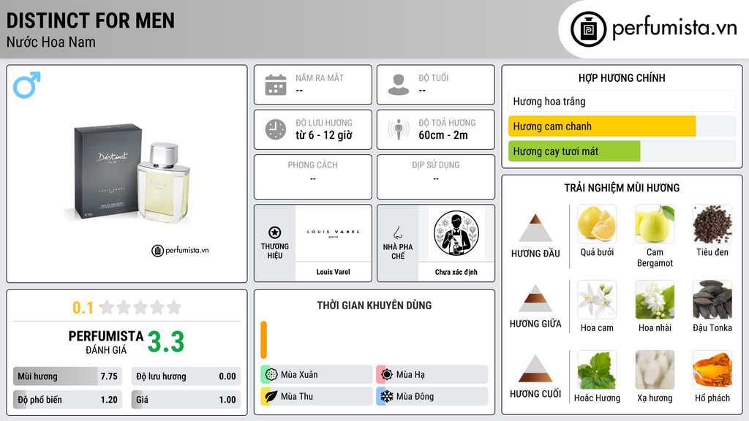
Task: Click the TRẢI NGHIỆM MÙI HƯƠNG heading
Action: click(x=622, y=188)
